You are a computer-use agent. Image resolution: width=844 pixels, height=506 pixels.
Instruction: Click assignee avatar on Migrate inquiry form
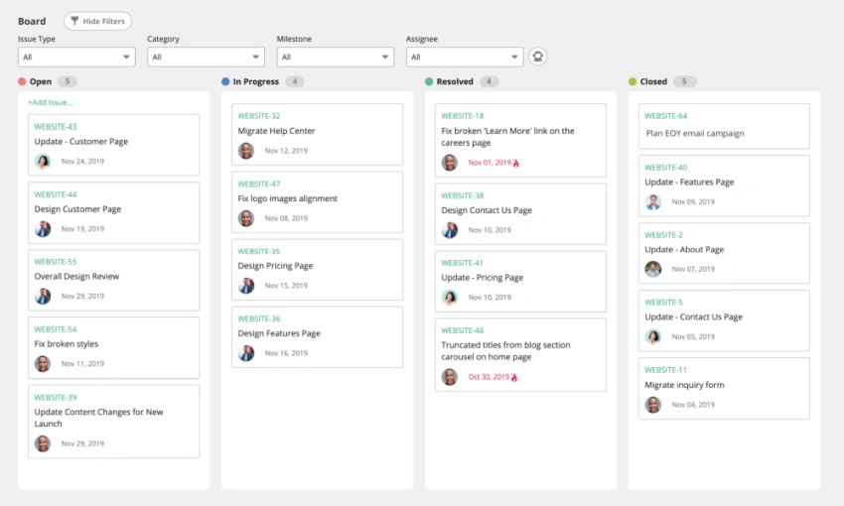[x=653, y=405]
